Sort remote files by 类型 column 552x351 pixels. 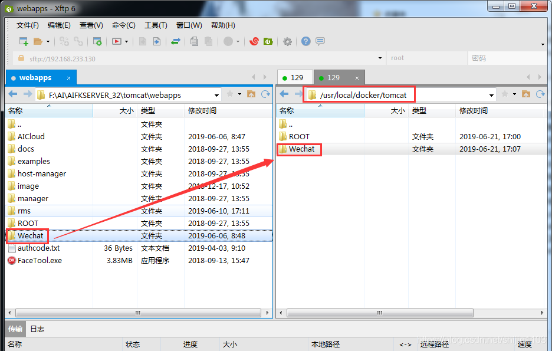(x=432, y=110)
